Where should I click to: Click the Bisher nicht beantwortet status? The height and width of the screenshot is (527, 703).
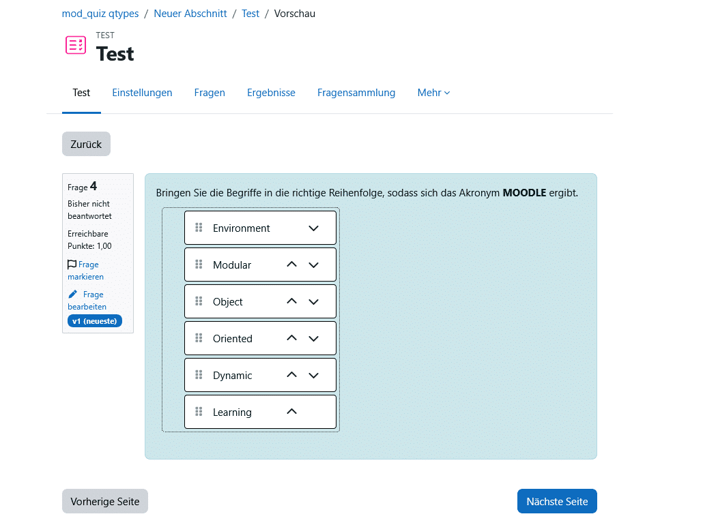[x=89, y=210]
